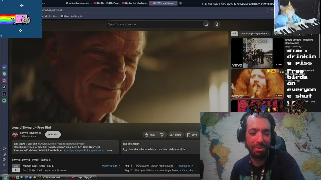Screen dimensions: 321x180
Task: Click VIEW TICKETS for the Tinley Park event
Action: click(111, 166)
